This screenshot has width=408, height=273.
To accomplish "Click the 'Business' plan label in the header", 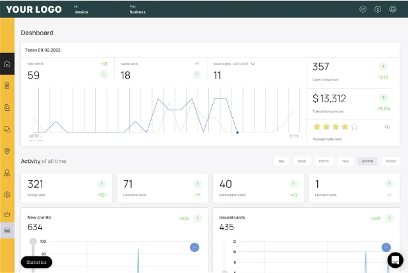I will click(137, 12).
